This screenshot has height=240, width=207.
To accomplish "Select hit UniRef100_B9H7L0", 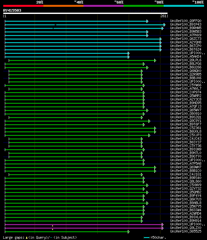I will [186, 153].
